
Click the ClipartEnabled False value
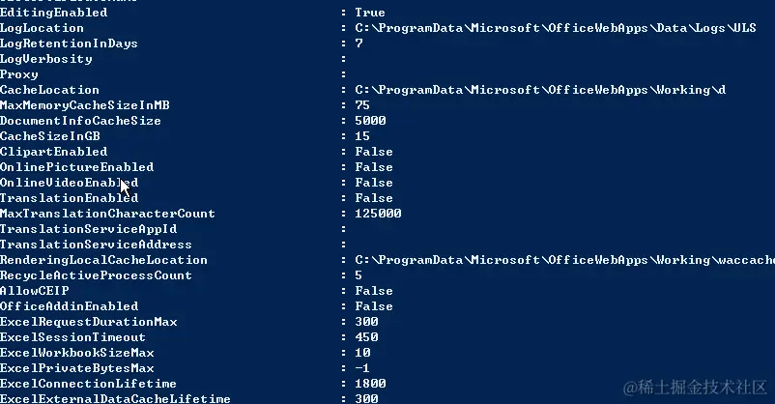374,152
